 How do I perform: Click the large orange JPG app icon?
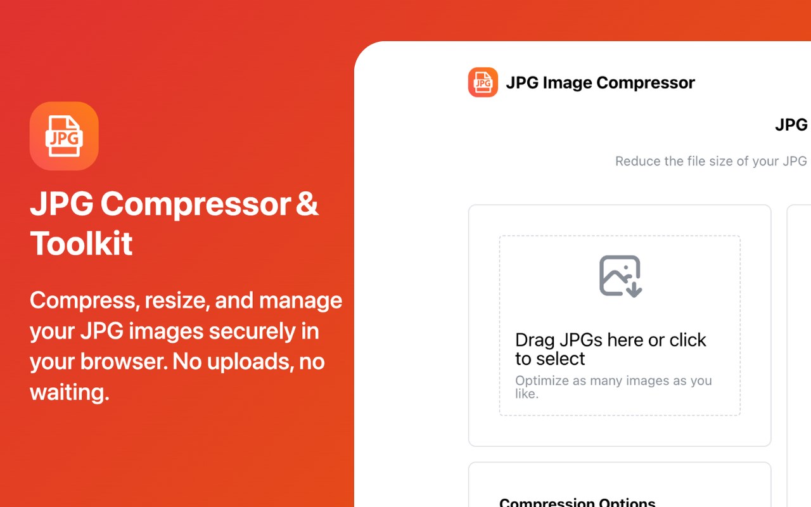coord(64,136)
